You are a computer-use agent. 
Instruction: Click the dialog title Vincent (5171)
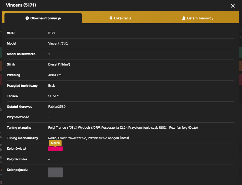click(x=21, y=5)
